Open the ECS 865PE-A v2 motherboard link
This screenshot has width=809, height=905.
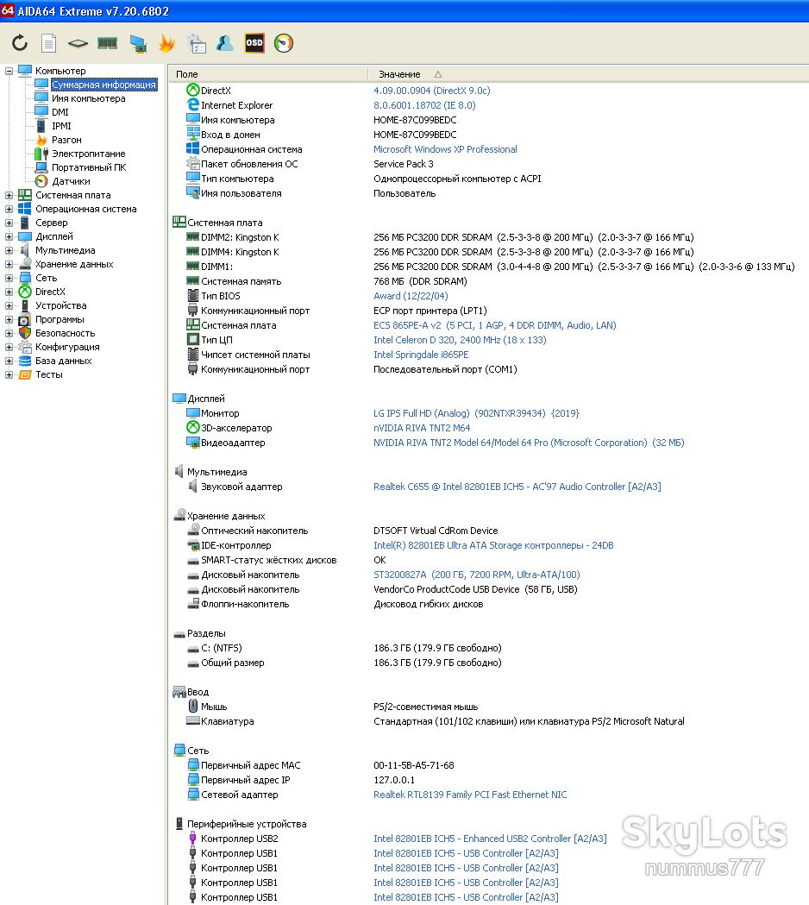coord(494,325)
